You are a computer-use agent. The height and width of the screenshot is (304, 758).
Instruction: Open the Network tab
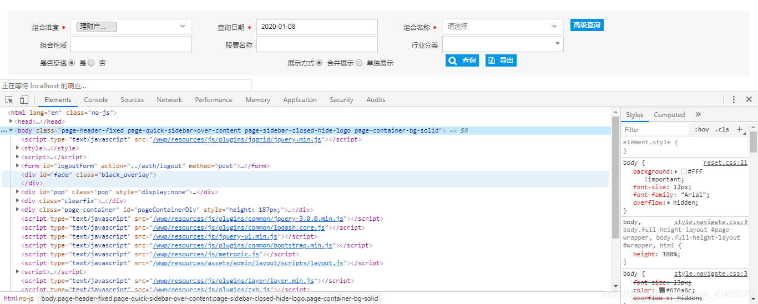[169, 100]
